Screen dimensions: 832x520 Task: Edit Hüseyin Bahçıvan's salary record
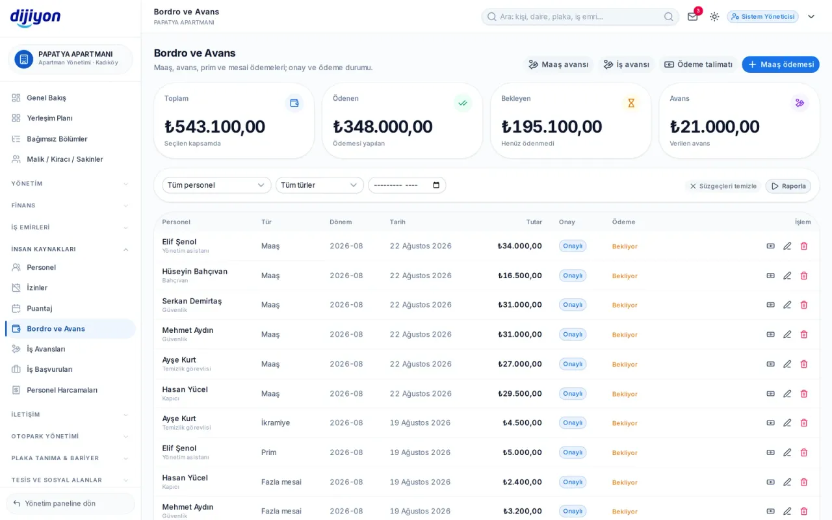pos(787,276)
